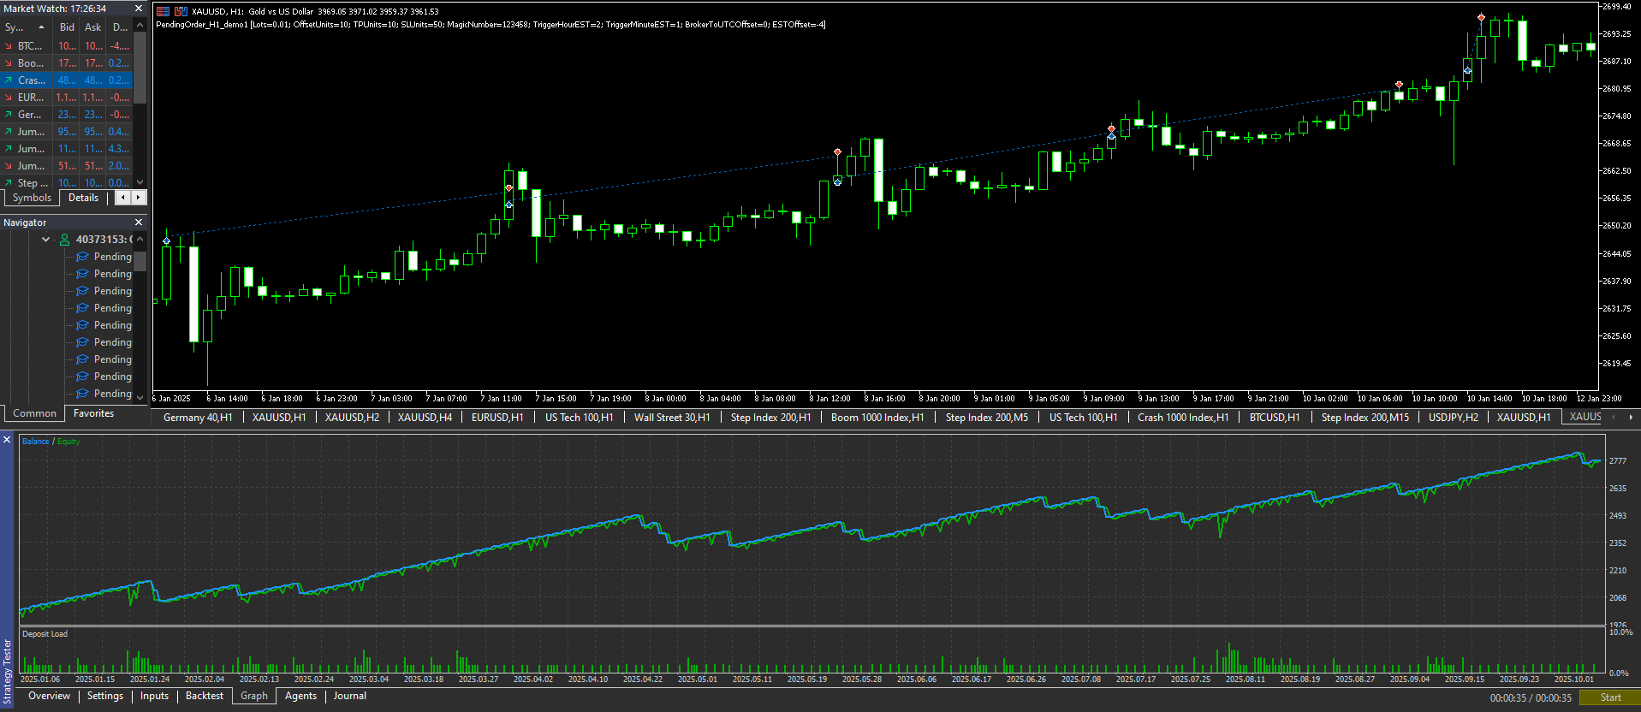Image resolution: width=1641 pixels, height=712 pixels.
Task: Close the Market Watch panel
Action: pos(139,9)
